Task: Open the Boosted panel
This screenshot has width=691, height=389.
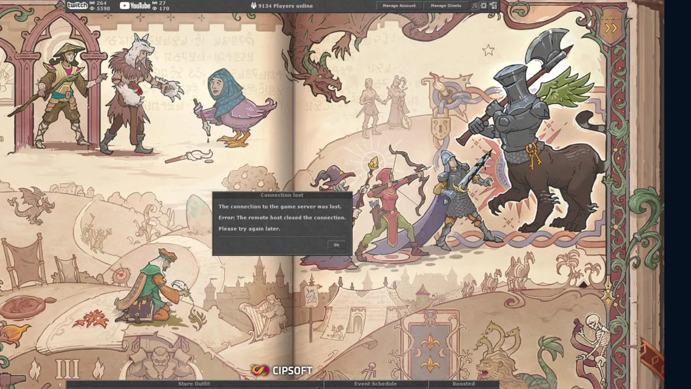Action: pos(464,384)
